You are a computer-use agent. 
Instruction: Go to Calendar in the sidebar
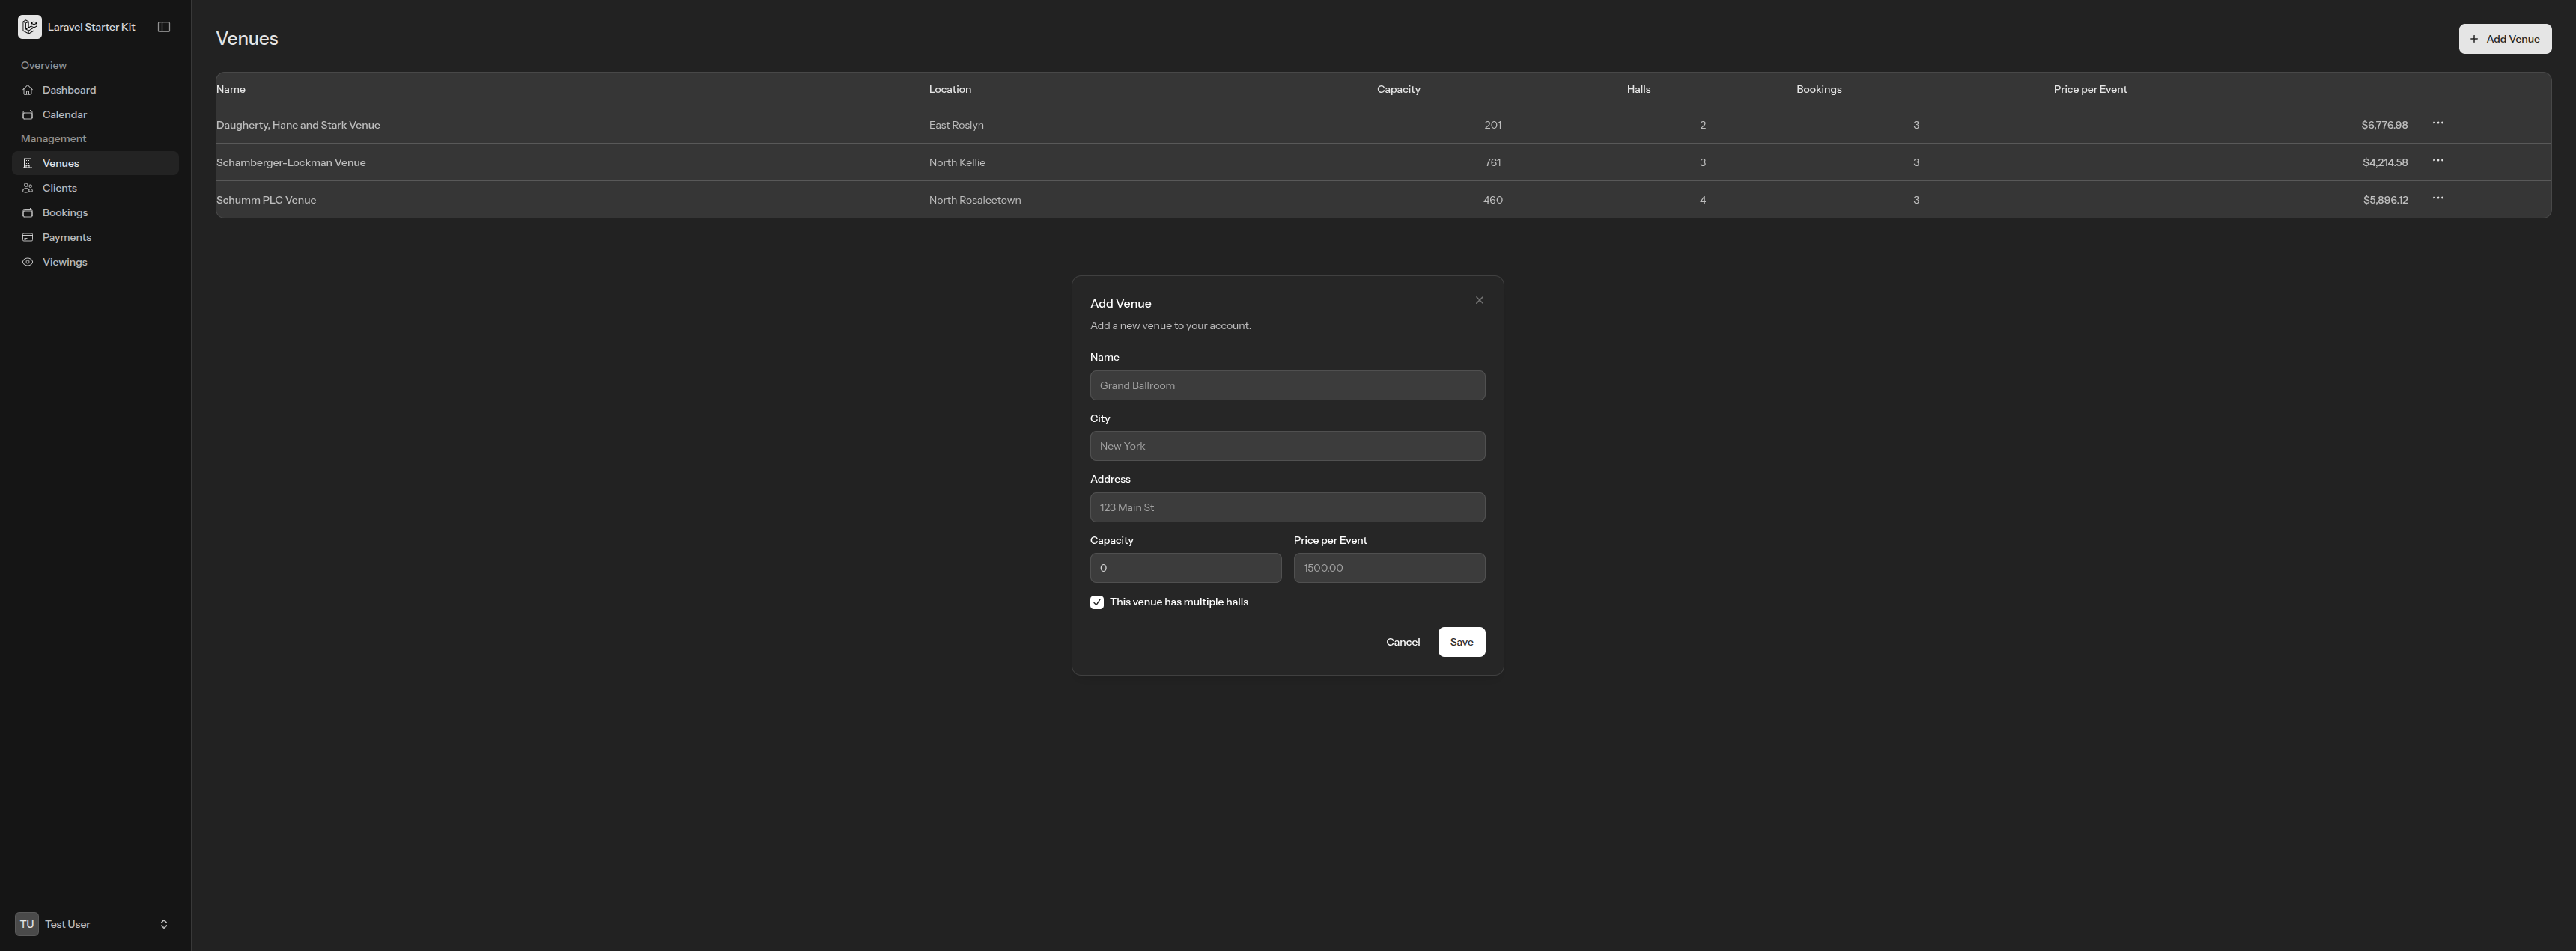[64, 115]
